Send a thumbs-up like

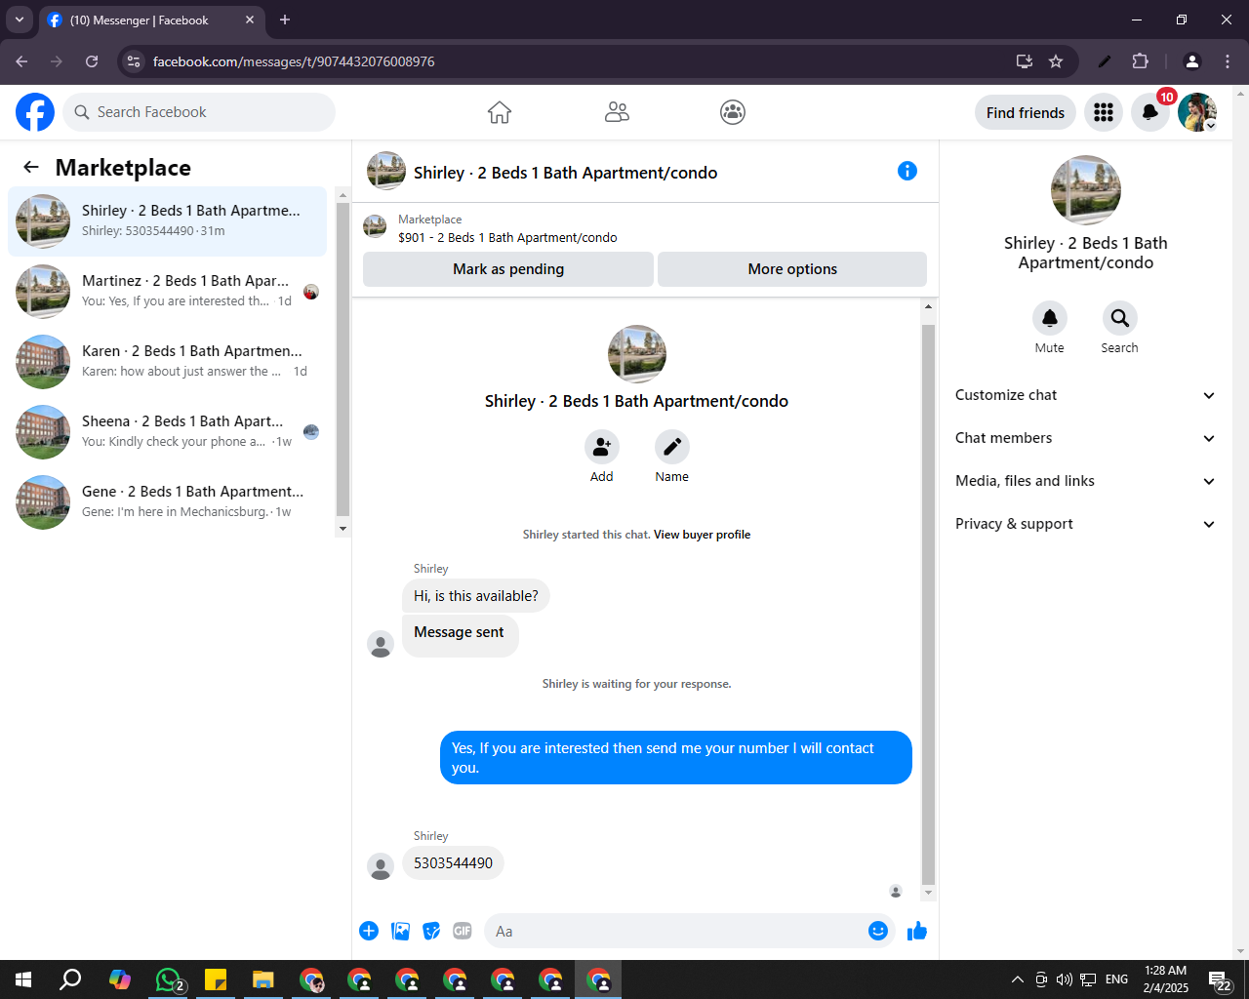[x=917, y=931]
